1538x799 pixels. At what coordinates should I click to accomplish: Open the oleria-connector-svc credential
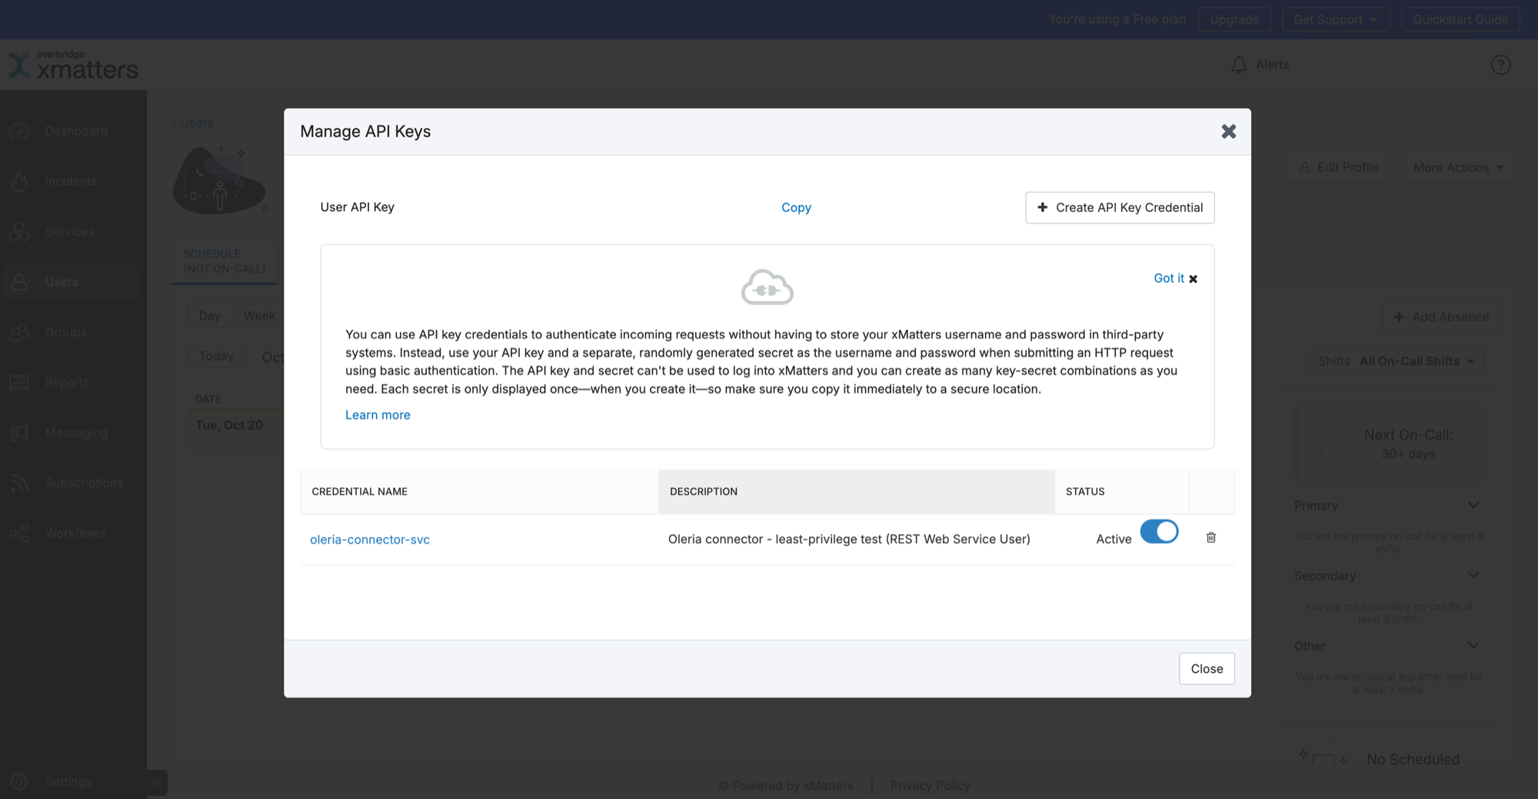pos(370,539)
